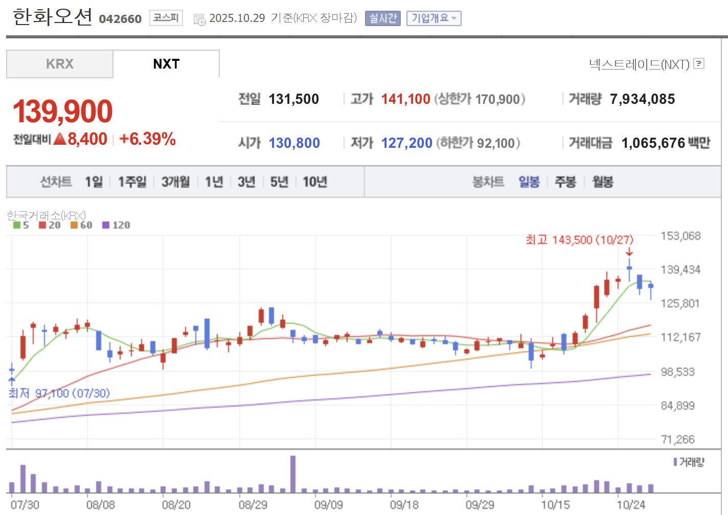The height and width of the screenshot is (515, 728).
Task: Click the 최저 97,100 (07/30) marker
Action: 59,393
